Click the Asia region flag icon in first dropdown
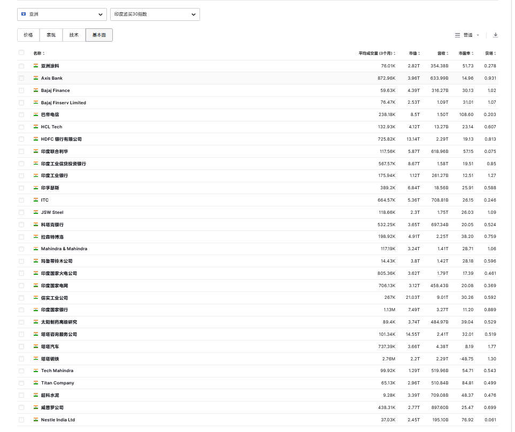The image size is (515, 432). (24, 14)
